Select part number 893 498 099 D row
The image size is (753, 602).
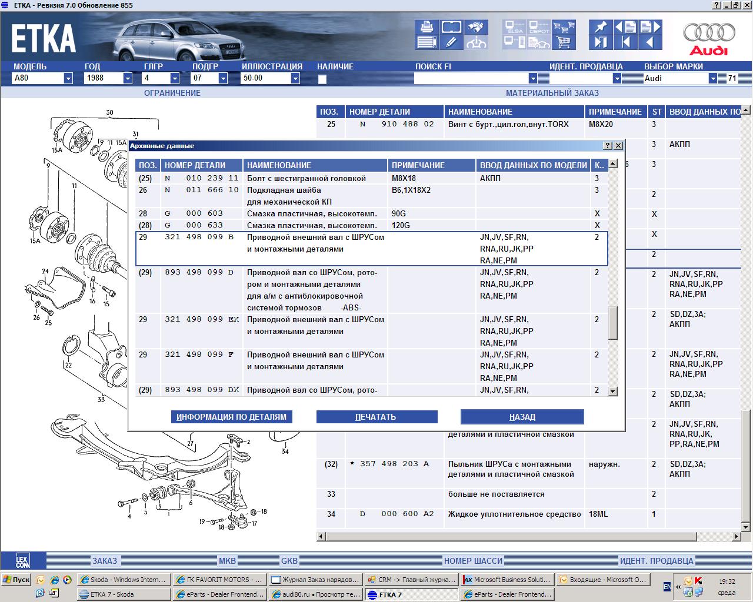[x=371, y=290]
